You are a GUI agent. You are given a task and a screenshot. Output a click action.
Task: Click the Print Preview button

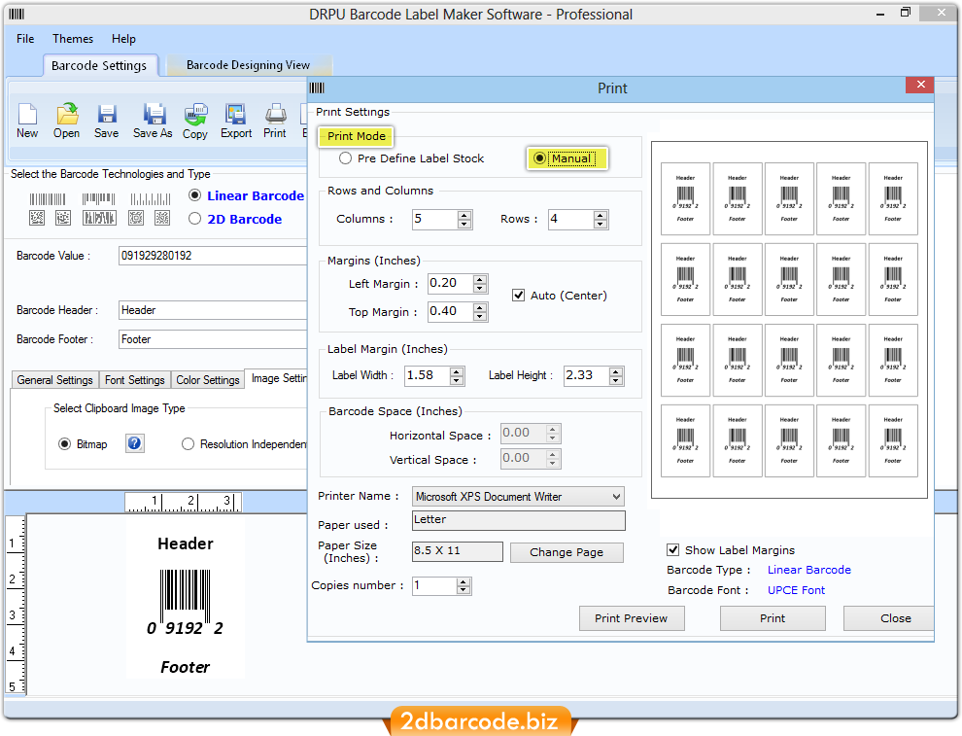(632, 618)
